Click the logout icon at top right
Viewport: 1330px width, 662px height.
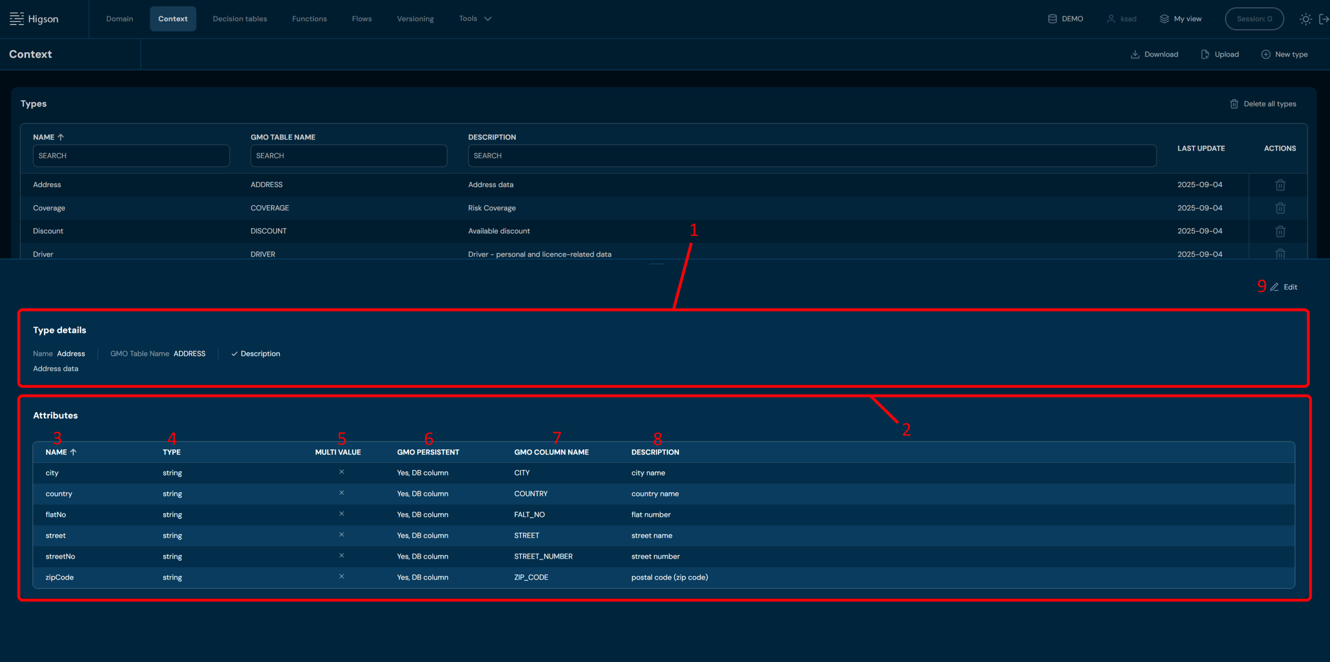click(1324, 19)
